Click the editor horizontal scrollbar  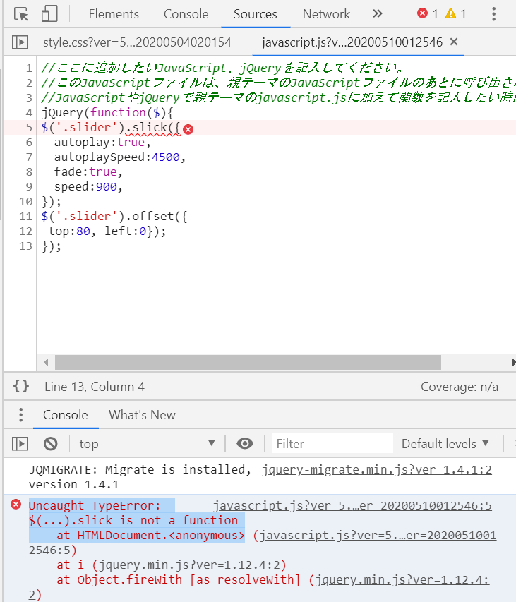[x=247, y=362]
